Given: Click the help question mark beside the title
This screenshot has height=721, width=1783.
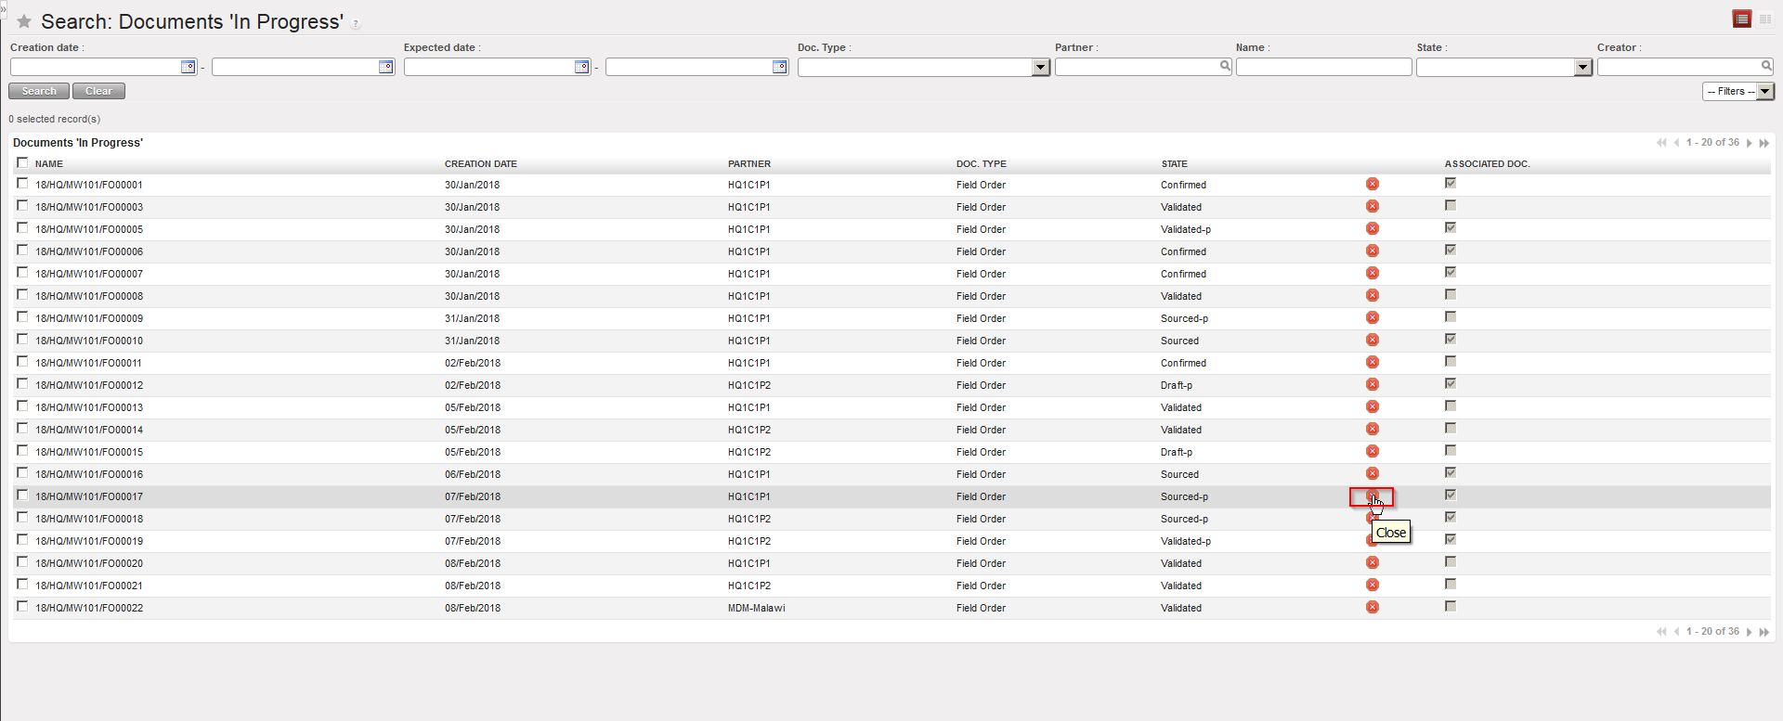Looking at the screenshot, I should pyautogui.click(x=356, y=24).
